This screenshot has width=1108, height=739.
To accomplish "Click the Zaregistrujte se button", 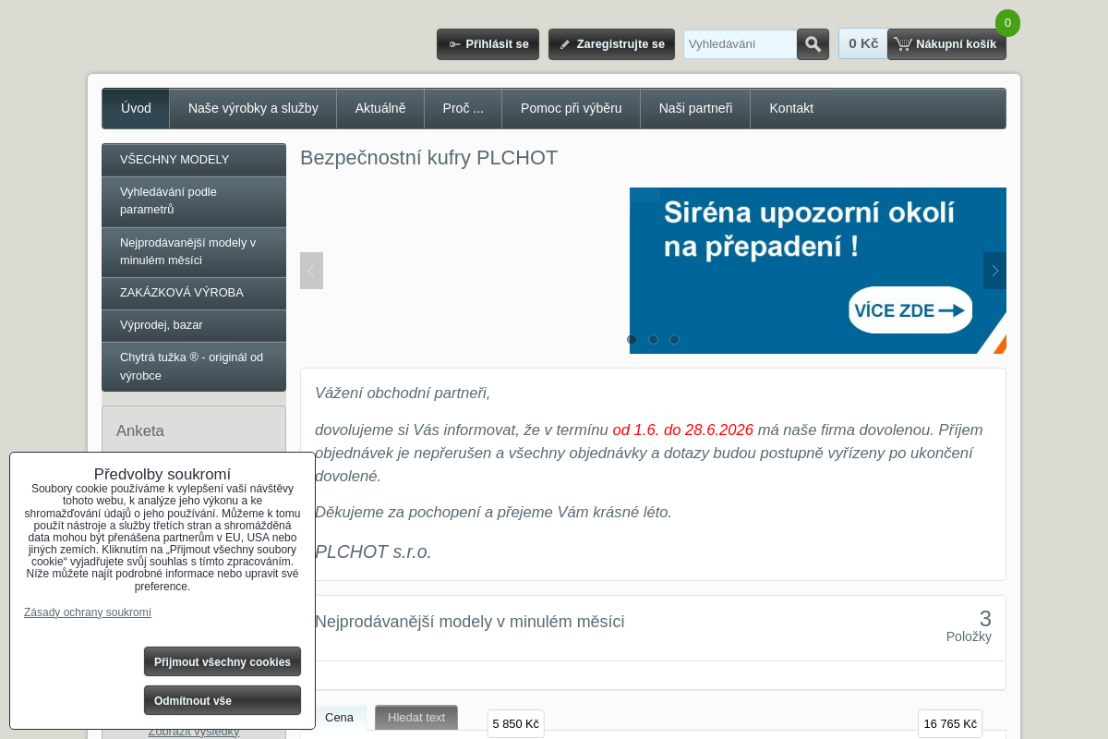I will [611, 44].
